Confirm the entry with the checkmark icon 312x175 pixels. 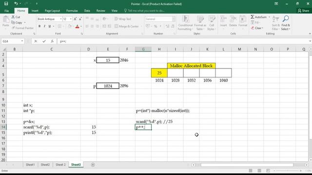pos(44,41)
